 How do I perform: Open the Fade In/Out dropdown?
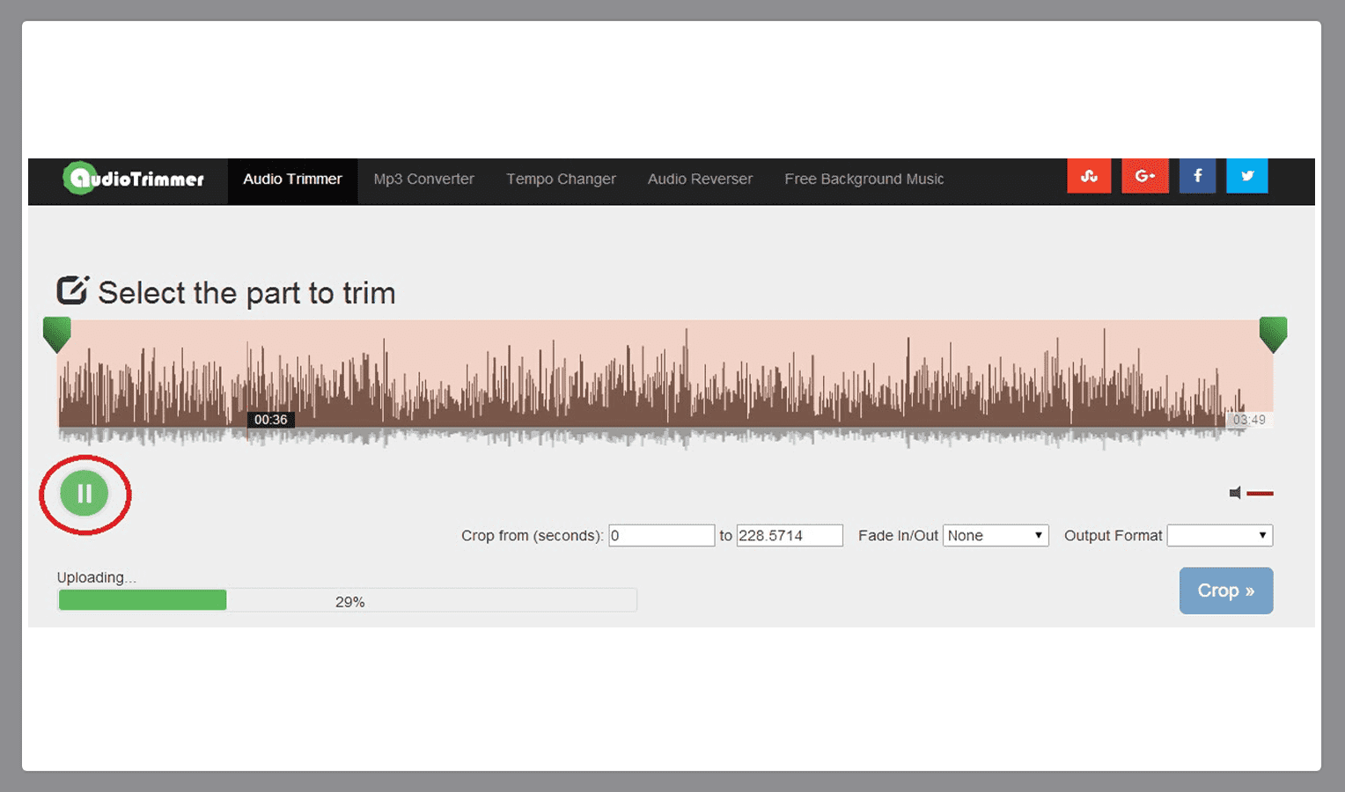pos(996,535)
